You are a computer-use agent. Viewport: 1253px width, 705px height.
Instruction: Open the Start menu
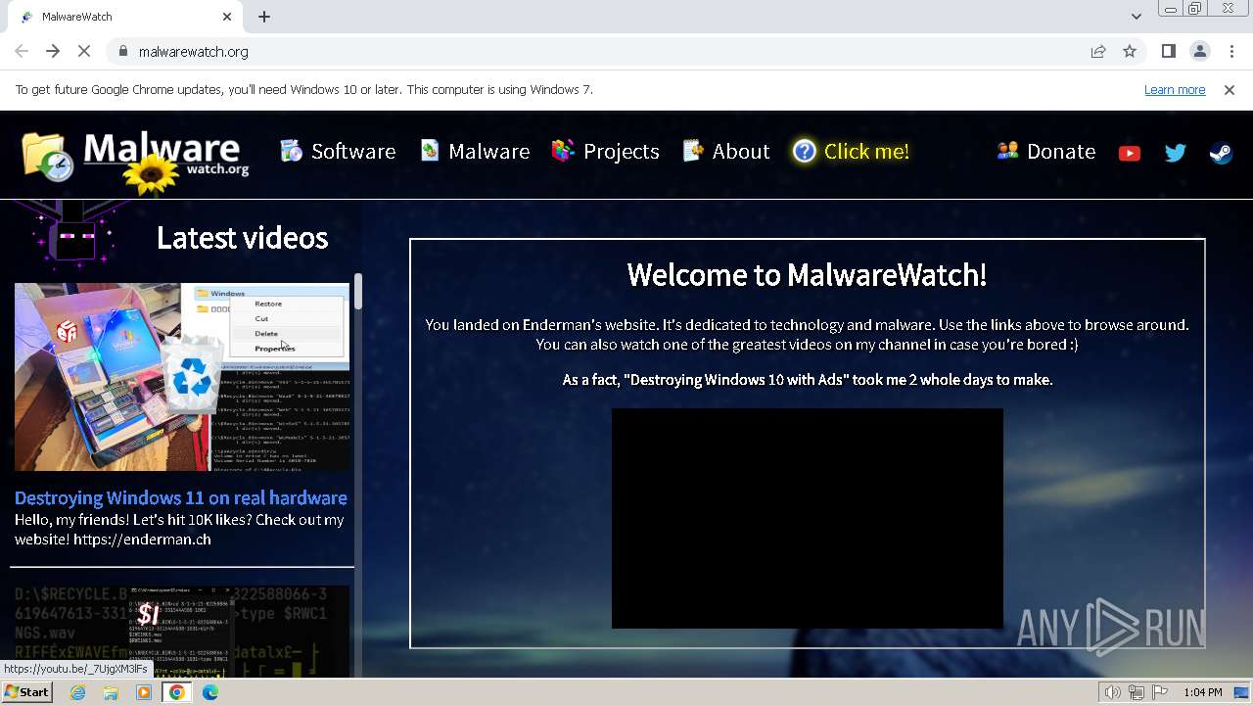click(26, 692)
